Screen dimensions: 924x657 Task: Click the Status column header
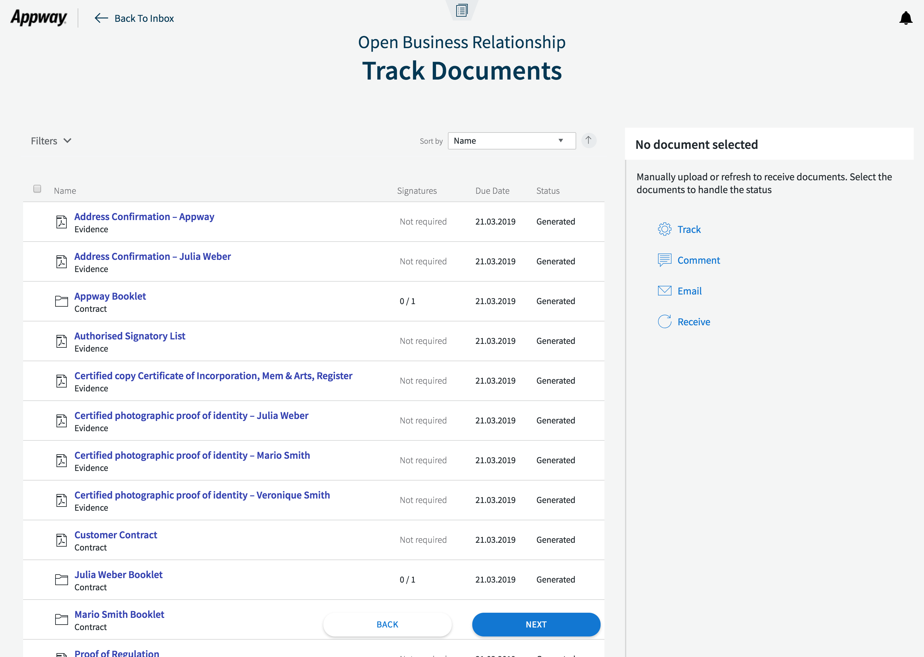(x=548, y=191)
